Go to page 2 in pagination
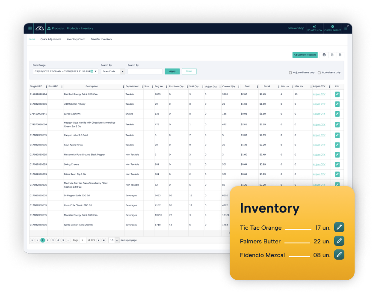The width and height of the screenshot is (376, 293). [x=48, y=240]
